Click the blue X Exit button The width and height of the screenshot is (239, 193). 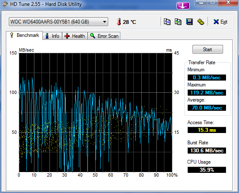[x=221, y=22]
